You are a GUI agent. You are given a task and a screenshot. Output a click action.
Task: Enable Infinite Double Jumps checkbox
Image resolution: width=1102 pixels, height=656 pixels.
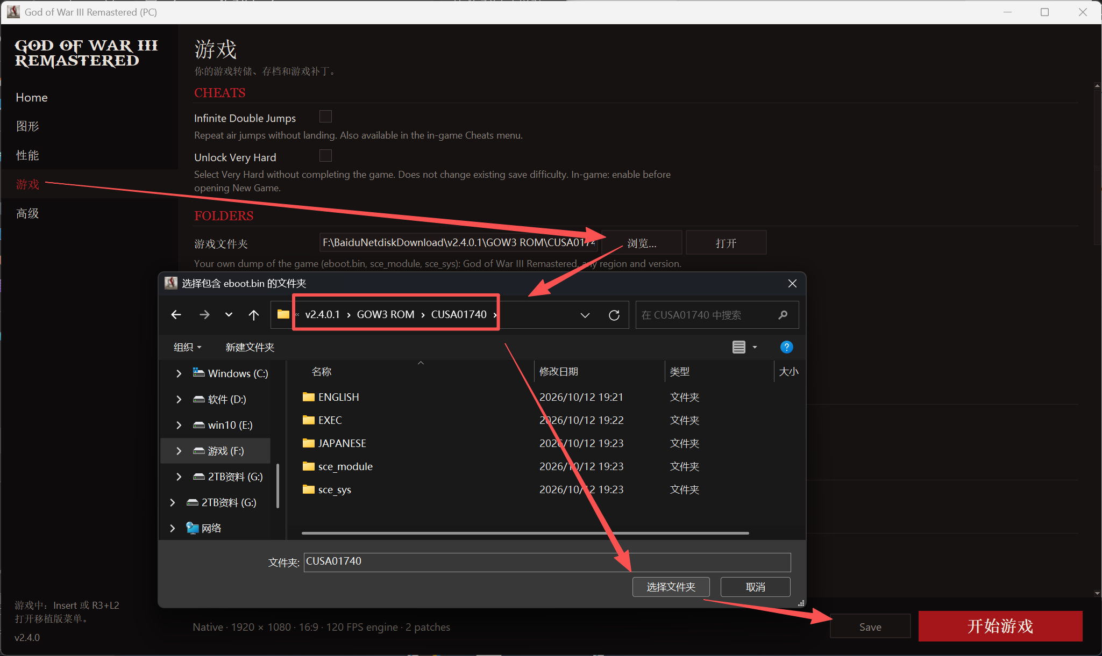point(325,117)
